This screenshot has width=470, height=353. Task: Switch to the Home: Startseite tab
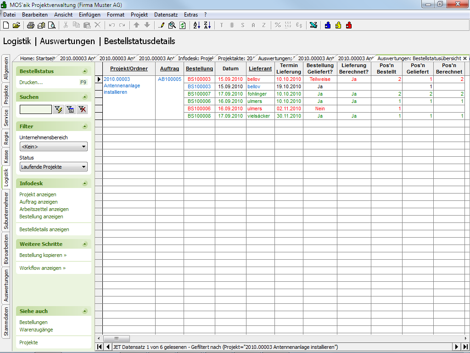tap(37, 58)
